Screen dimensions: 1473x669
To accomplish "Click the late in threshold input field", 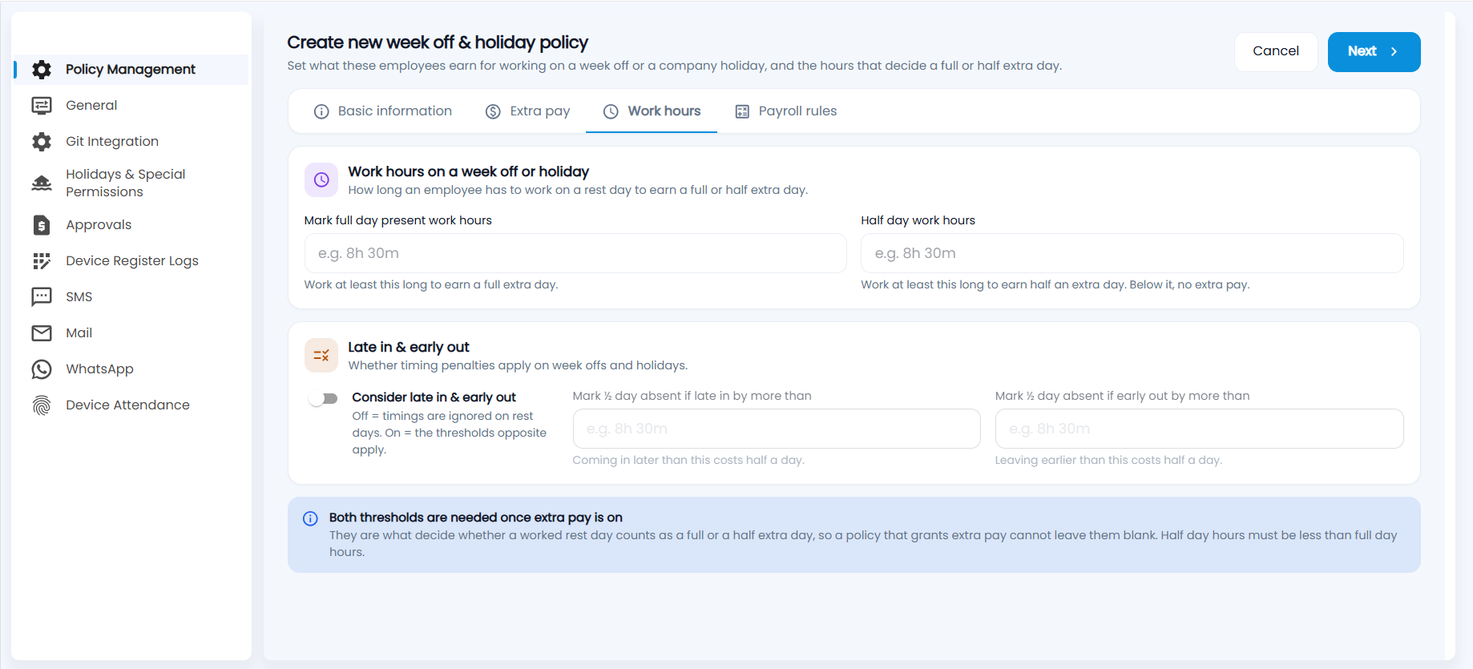I will coord(777,429).
